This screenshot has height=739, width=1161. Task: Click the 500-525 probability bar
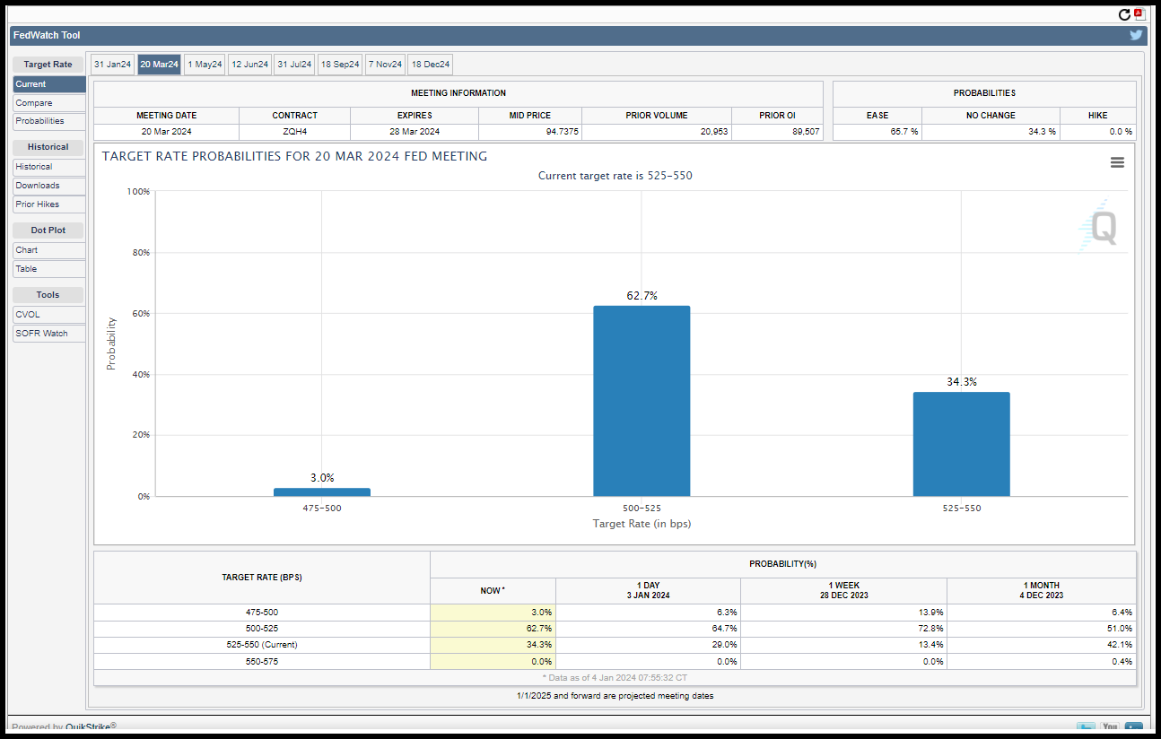(x=642, y=401)
